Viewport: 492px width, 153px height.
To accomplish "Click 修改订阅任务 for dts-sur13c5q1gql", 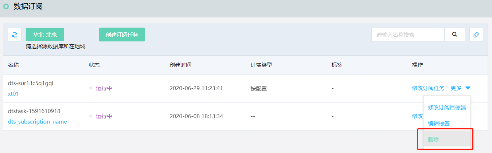I will [428, 88].
